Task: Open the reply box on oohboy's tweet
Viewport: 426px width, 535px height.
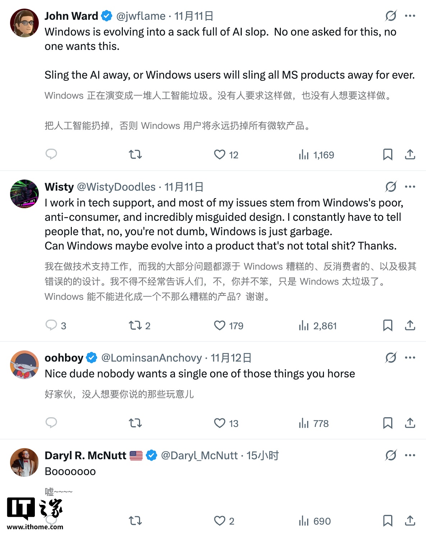Action: point(51,423)
